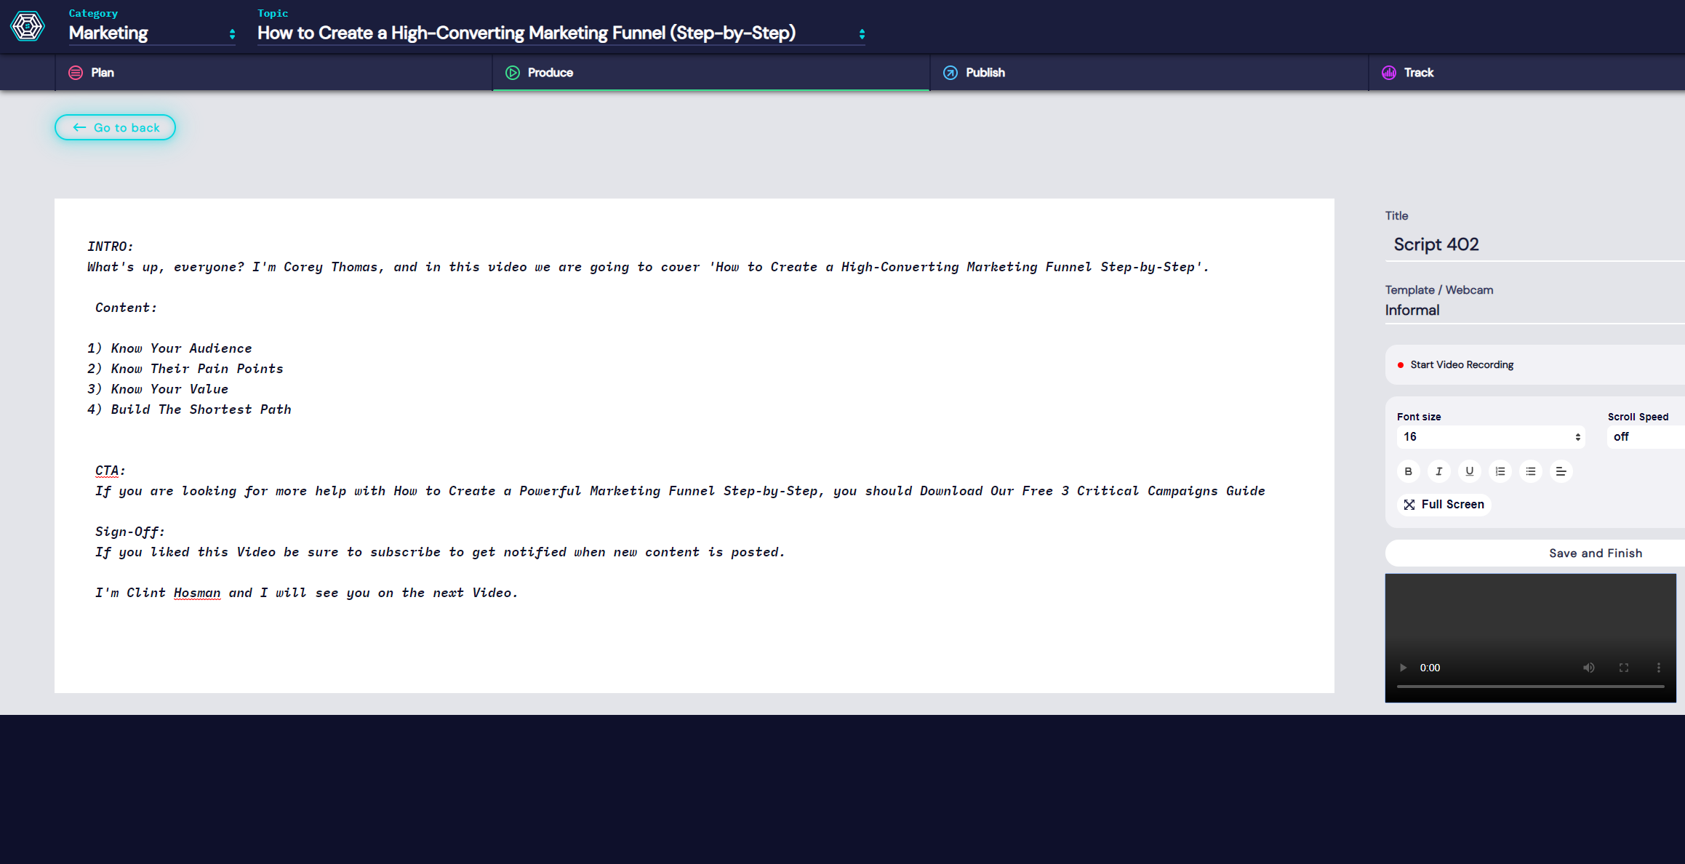Open the Category Marketing dropdown

click(x=152, y=33)
